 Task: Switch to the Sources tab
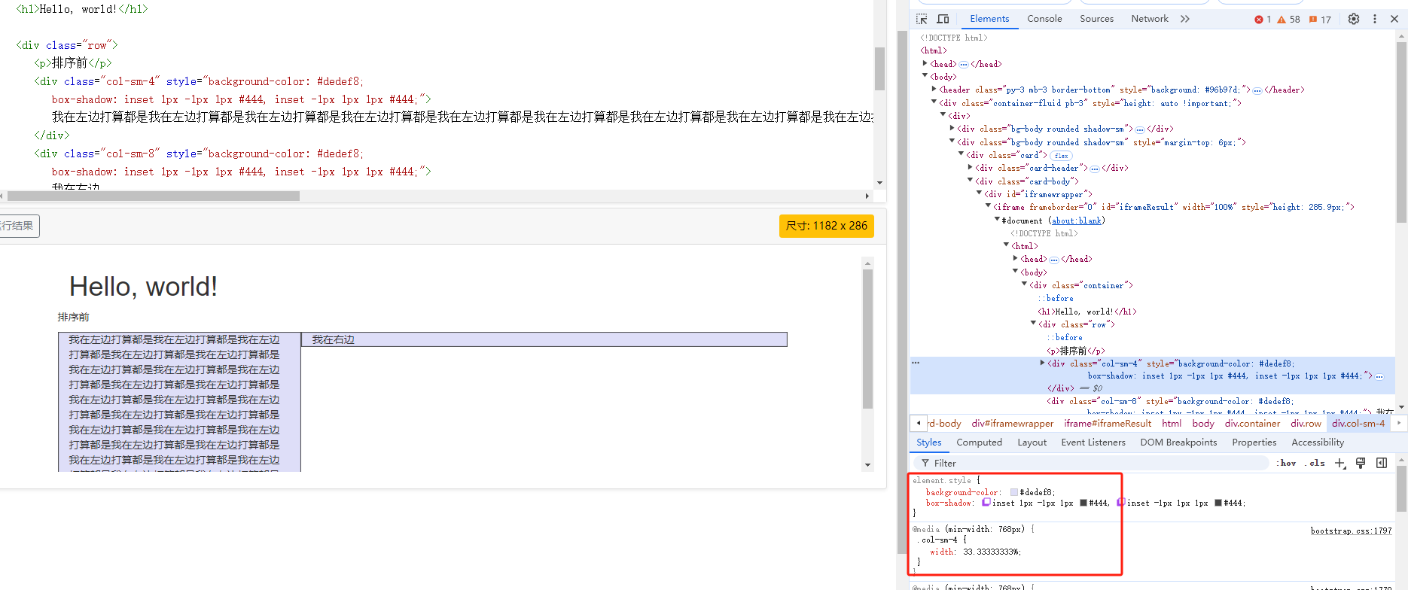pyautogui.click(x=1096, y=19)
